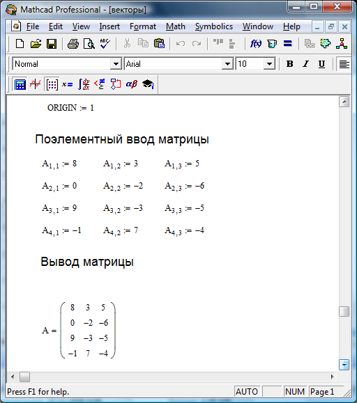Redo the last undone edit
357x403 pixels.
point(197,44)
